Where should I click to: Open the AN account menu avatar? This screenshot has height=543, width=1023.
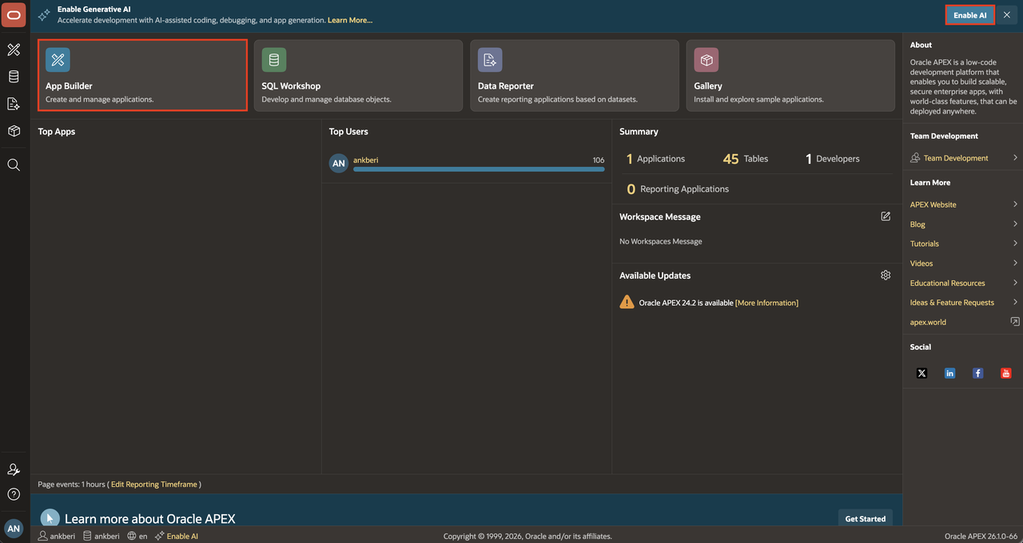(x=14, y=529)
